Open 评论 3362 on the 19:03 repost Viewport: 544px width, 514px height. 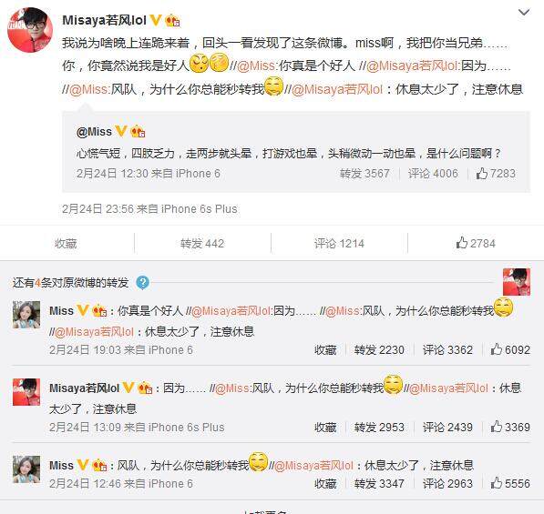point(447,349)
